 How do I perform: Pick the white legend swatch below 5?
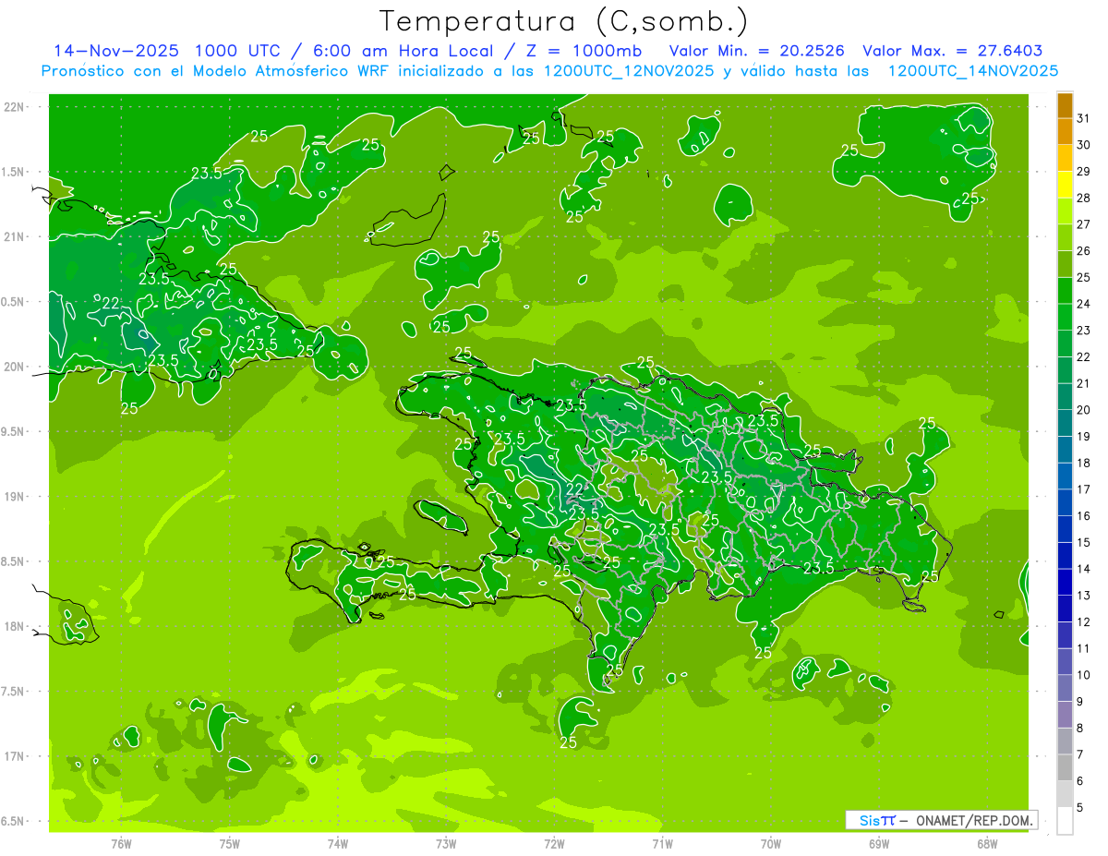[x=1065, y=821]
